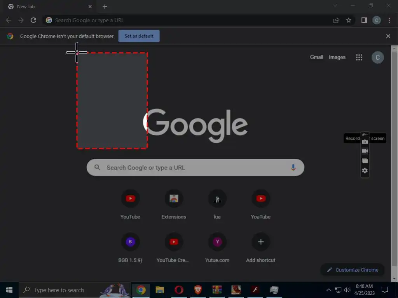Screen dimensions: 398x298
Task: Open WinRAR from the taskbar
Action: click(217, 290)
